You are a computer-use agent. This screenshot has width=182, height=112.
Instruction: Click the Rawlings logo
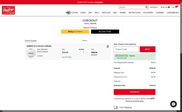click(x=8, y=10)
